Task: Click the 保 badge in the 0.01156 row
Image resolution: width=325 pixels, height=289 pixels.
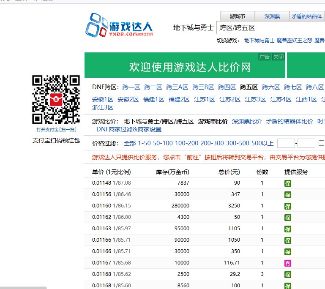Action: tap(288, 195)
